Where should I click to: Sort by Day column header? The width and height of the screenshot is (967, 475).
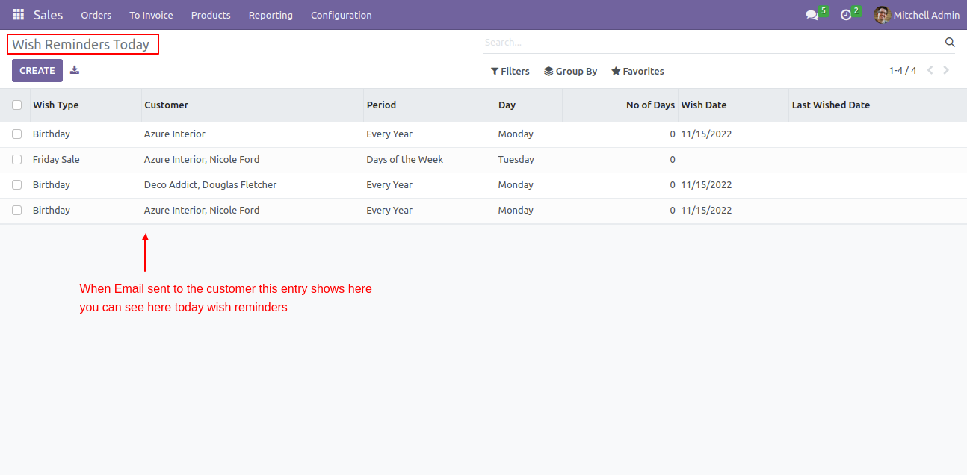tap(529, 105)
